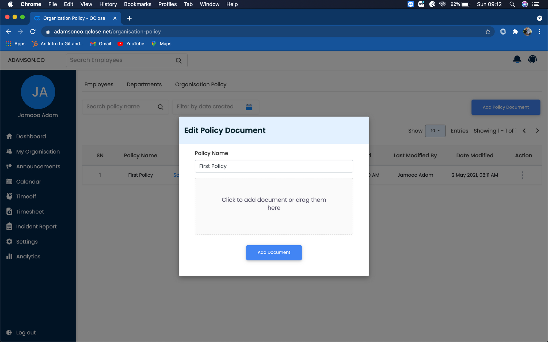Go to next page chevron

click(x=537, y=131)
